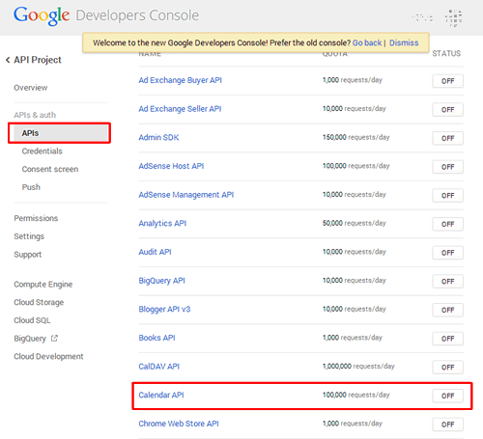
Task: Open Calendar API link
Action: (161, 395)
